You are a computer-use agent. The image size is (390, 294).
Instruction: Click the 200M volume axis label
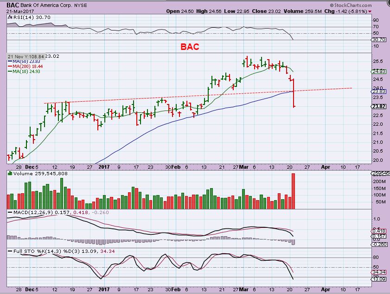(x=379, y=182)
